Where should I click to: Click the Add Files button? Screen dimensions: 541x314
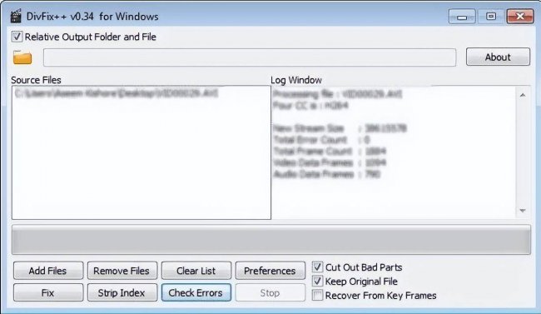[48, 271]
